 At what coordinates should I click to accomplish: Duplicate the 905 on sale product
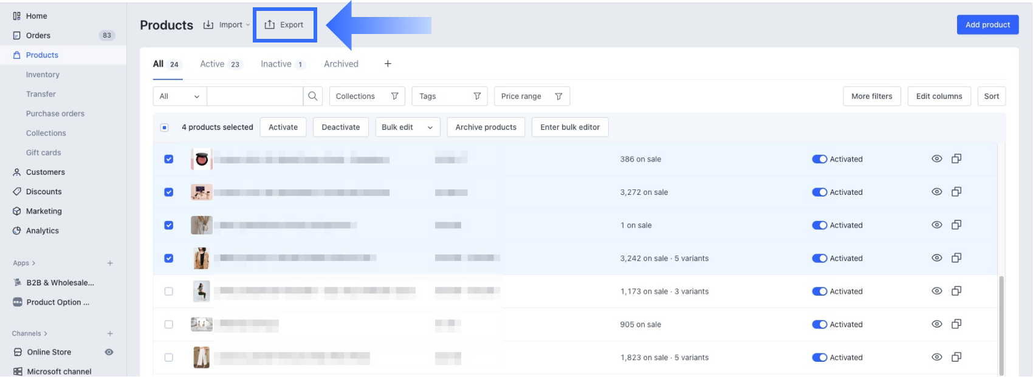point(956,324)
